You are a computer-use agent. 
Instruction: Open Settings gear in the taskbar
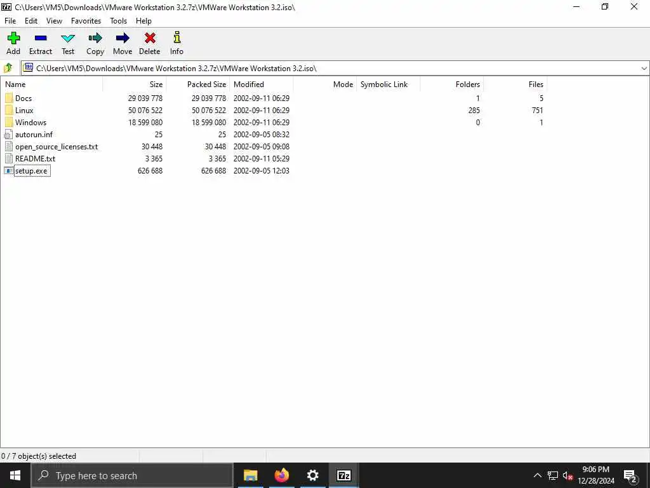point(312,475)
